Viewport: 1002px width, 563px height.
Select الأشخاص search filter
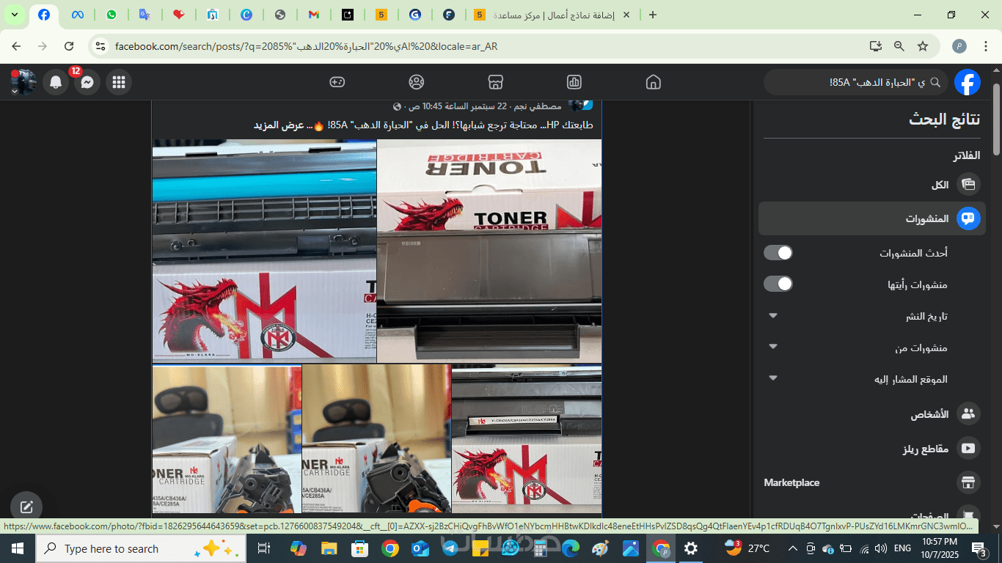tap(872, 414)
